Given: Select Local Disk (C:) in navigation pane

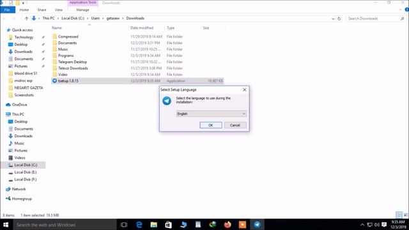Looking at the screenshot, I should (26, 165).
